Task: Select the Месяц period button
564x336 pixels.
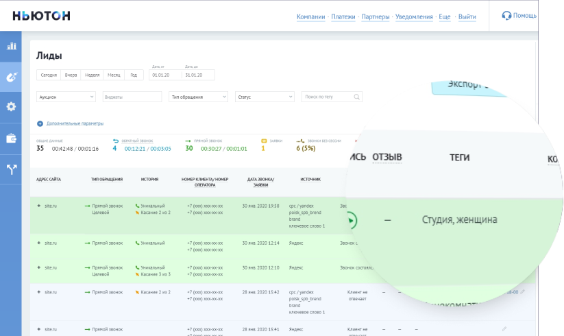Action: 114,75
